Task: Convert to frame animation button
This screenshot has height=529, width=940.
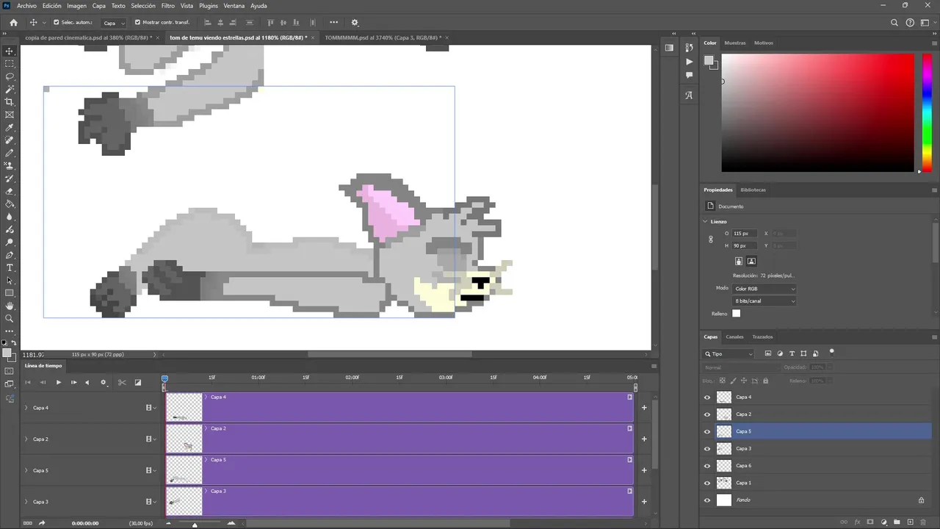Action: pyautogui.click(x=27, y=523)
